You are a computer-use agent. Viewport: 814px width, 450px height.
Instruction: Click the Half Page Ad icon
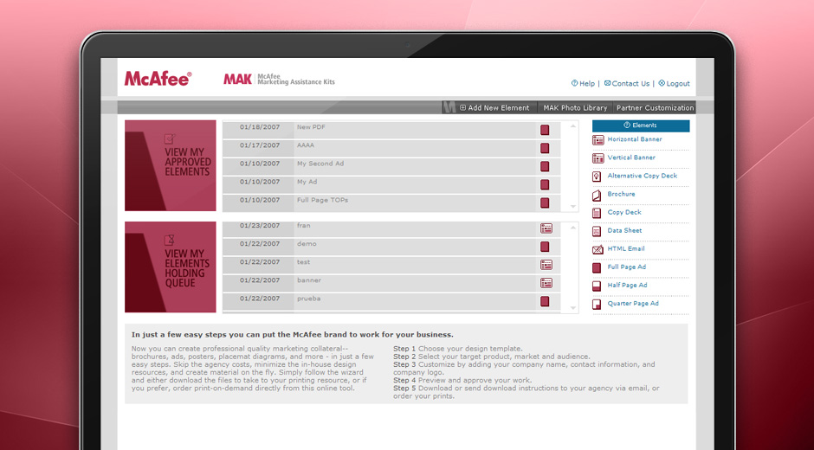point(597,286)
